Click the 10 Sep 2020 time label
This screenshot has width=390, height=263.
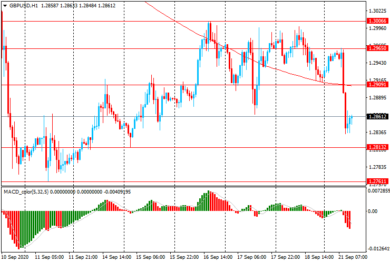15,257
